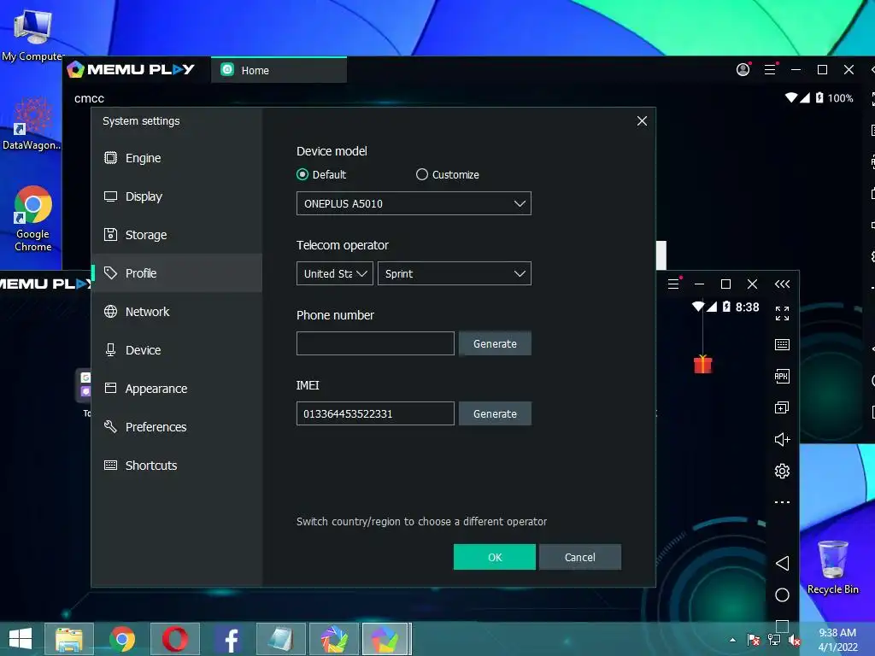875x656 pixels.
Task: Open the Device settings section
Action: coord(177,350)
